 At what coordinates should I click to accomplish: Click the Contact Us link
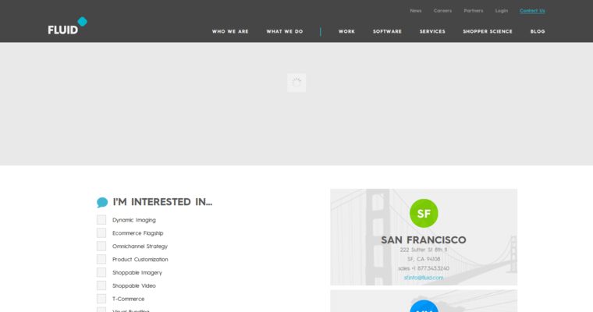tap(532, 11)
